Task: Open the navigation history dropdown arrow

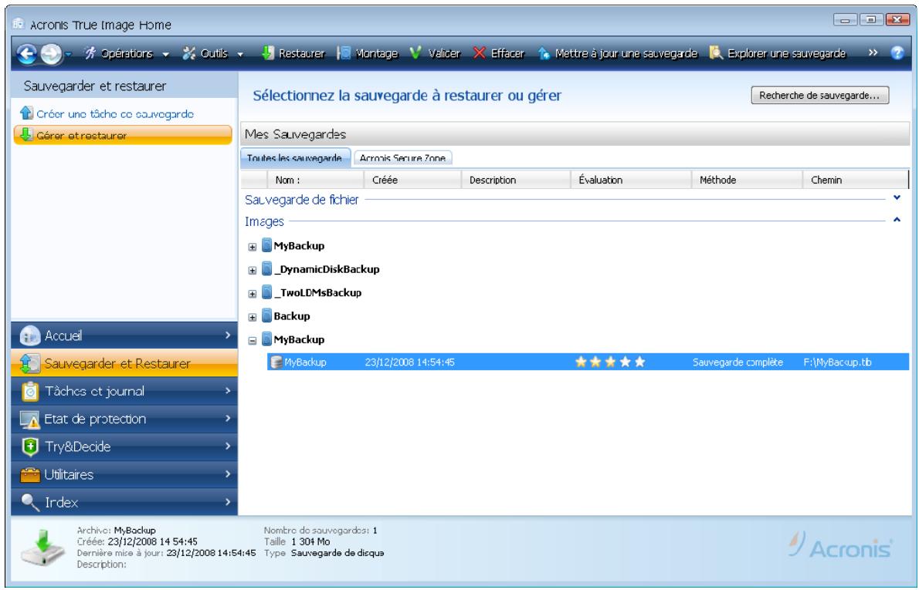Action: 68,54
